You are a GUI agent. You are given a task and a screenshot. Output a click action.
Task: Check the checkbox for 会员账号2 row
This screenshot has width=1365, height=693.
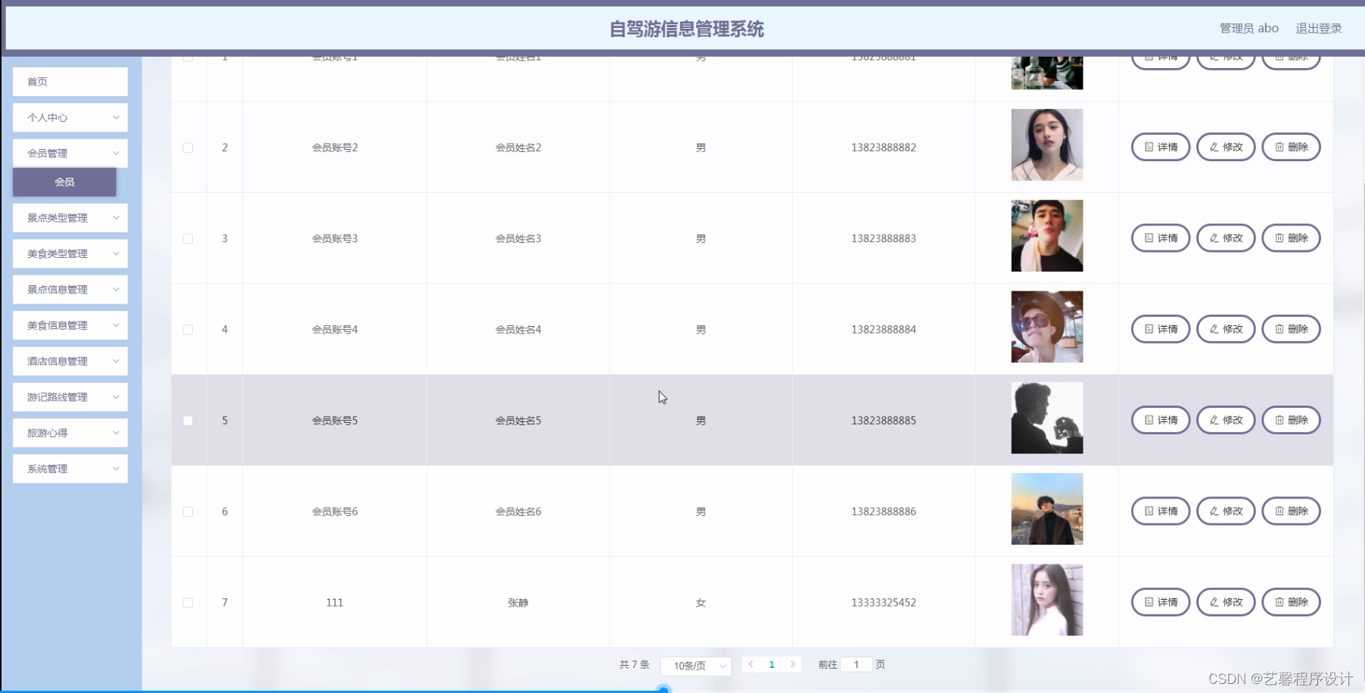tap(188, 148)
